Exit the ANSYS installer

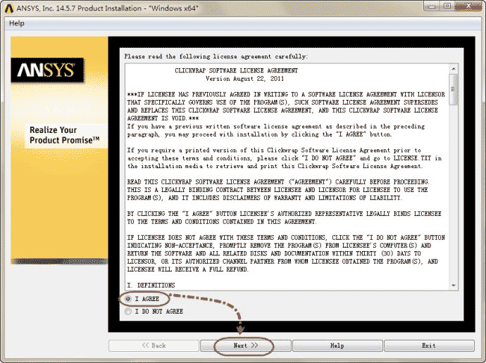(x=429, y=345)
